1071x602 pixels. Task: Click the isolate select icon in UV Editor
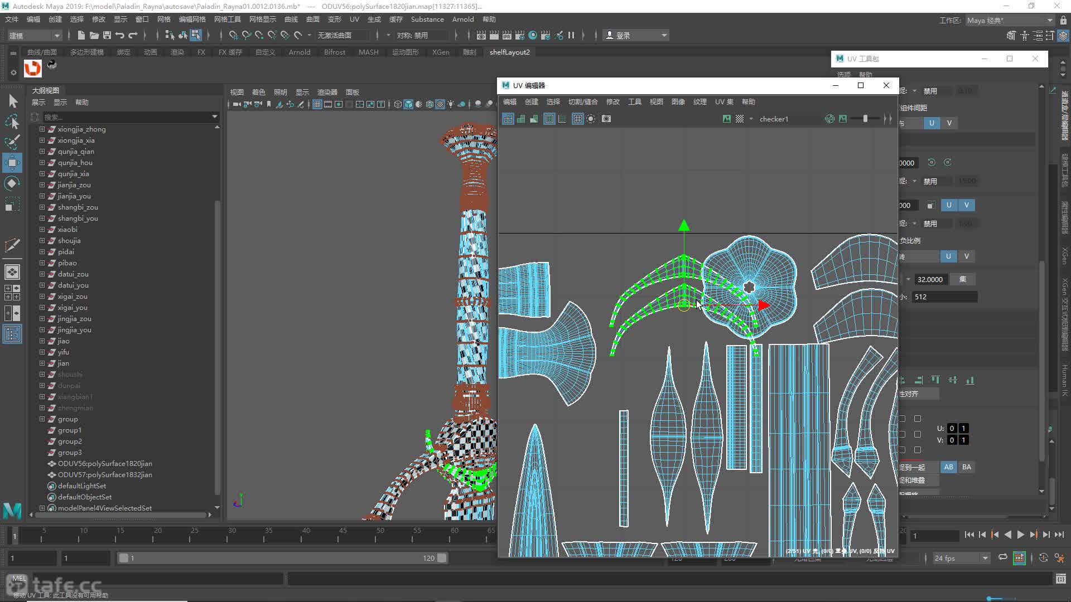tap(591, 119)
